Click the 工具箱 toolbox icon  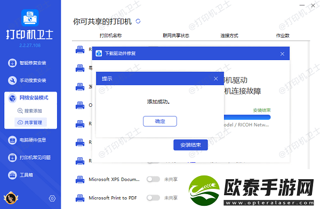12,175
